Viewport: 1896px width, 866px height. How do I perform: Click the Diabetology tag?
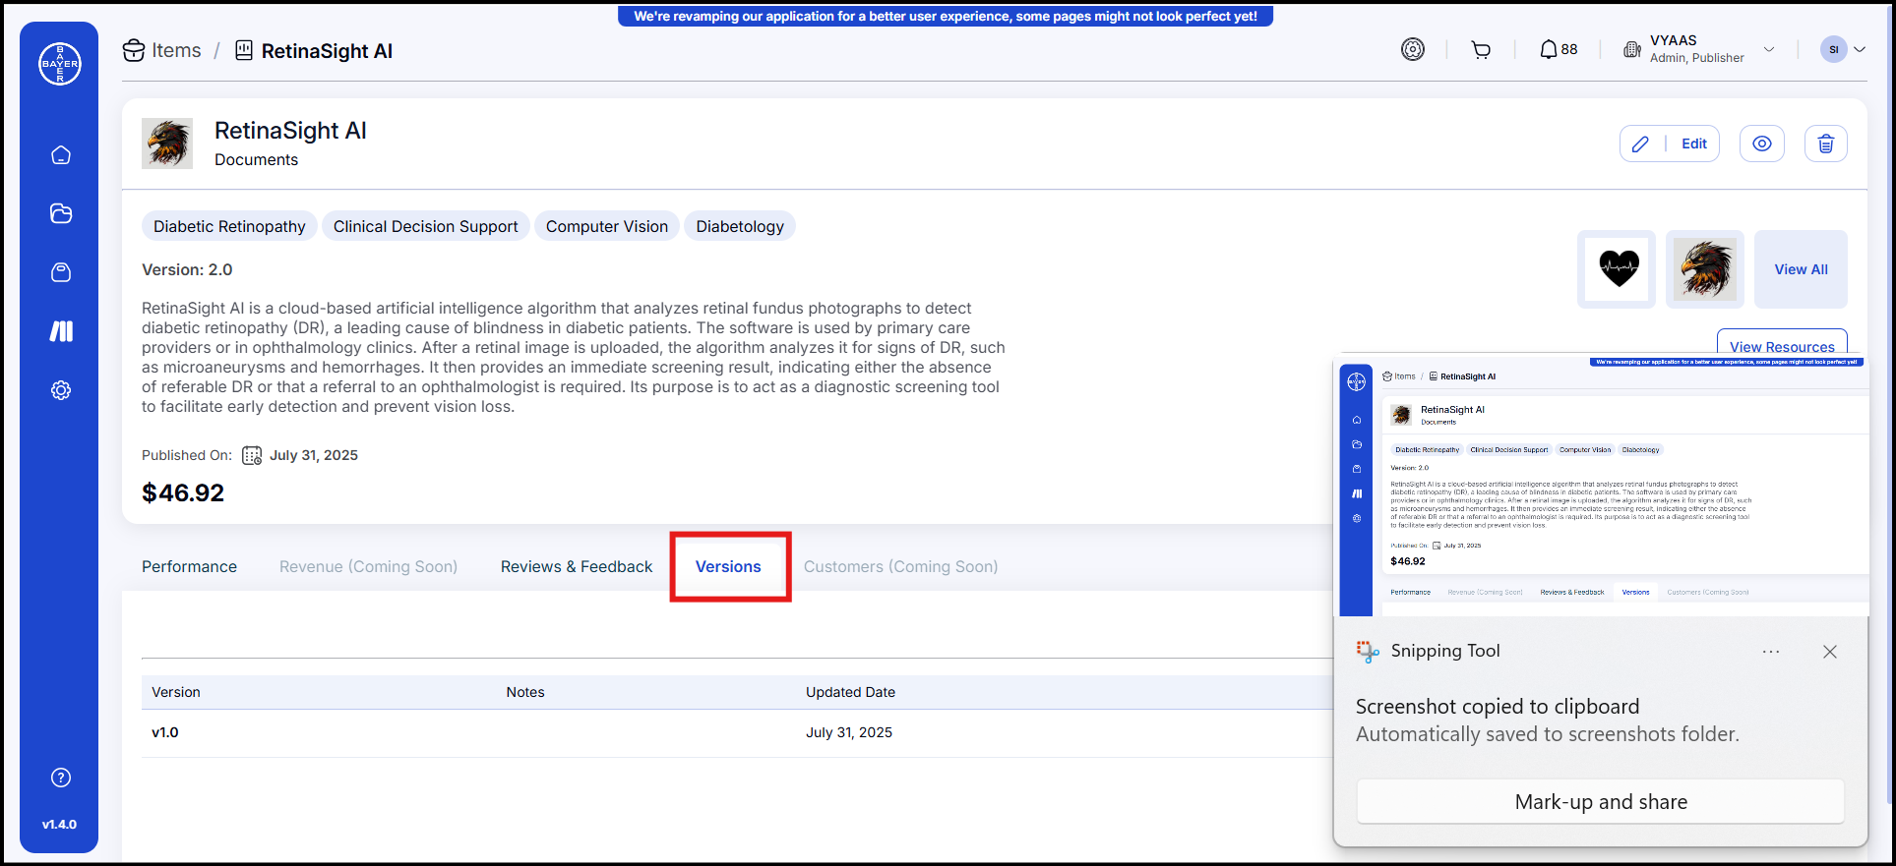point(740,226)
